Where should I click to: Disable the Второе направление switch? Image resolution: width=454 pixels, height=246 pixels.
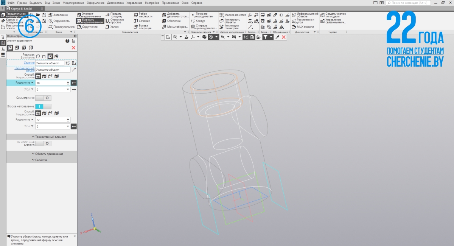[x=44, y=106]
